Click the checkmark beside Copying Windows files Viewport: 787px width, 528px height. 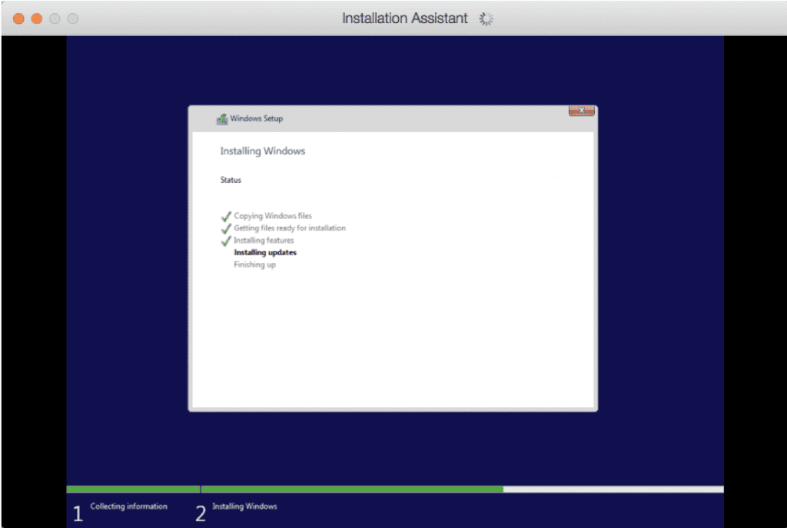click(226, 216)
